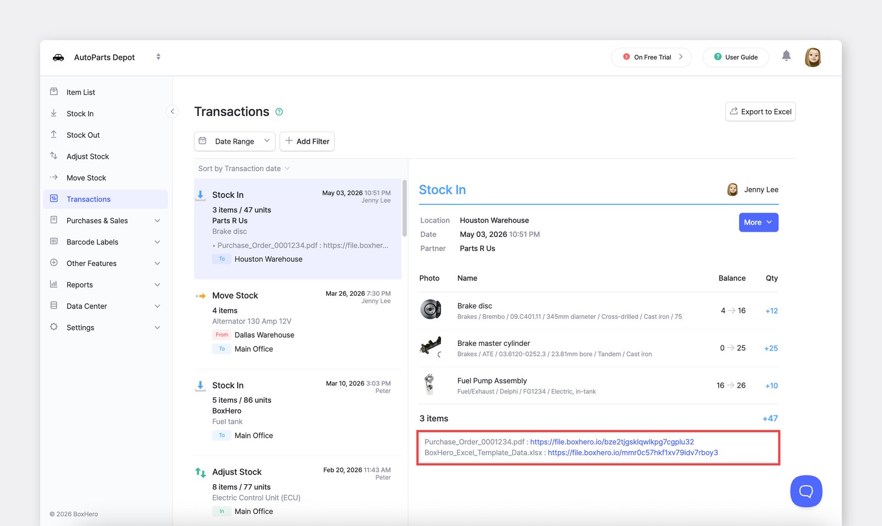Click the AutoParts Depot car logo
Viewport: 882px width, 526px height.
tap(58, 57)
